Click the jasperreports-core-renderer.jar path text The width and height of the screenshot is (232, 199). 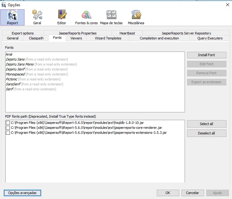point(86,128)
